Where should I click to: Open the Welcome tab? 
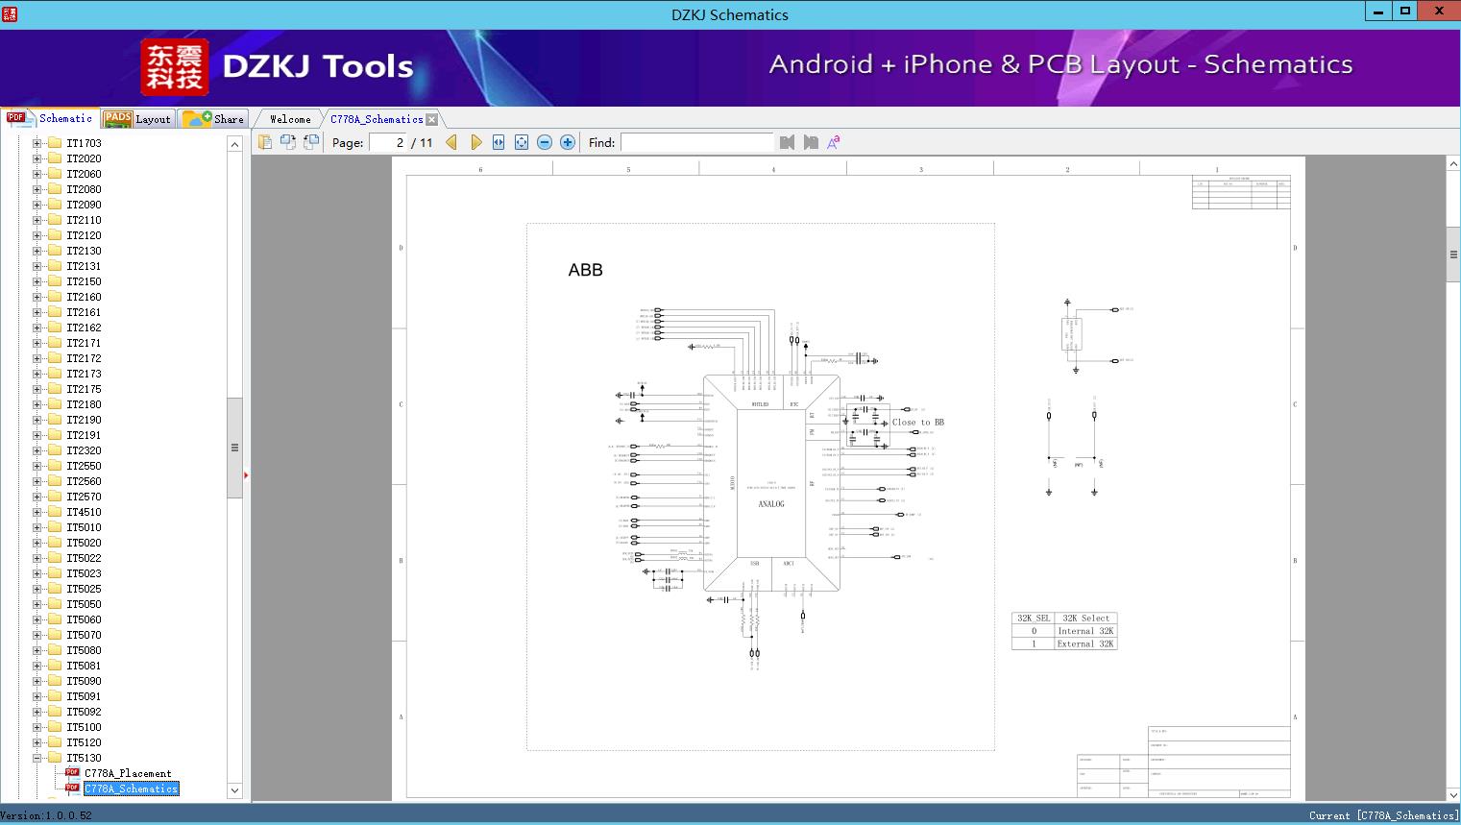click(x=290, y=119)
